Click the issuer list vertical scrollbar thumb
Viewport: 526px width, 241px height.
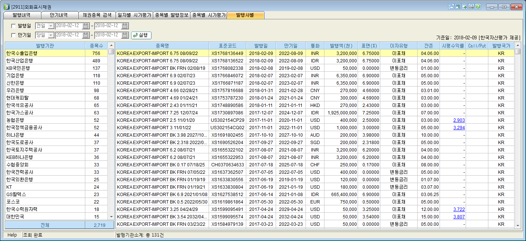tap(111, 52)
